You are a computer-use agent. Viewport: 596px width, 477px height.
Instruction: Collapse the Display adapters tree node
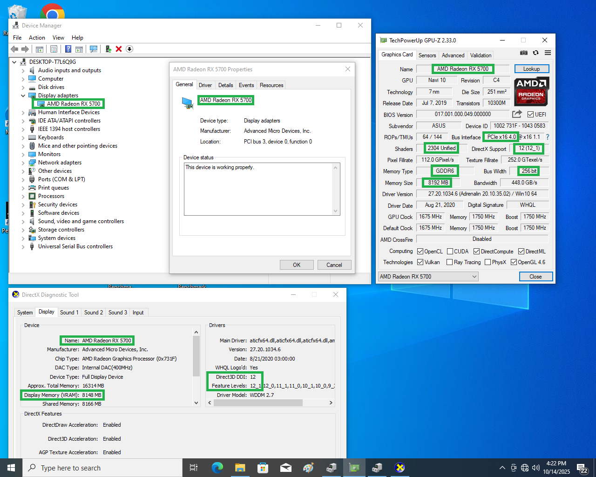(23, 95)
